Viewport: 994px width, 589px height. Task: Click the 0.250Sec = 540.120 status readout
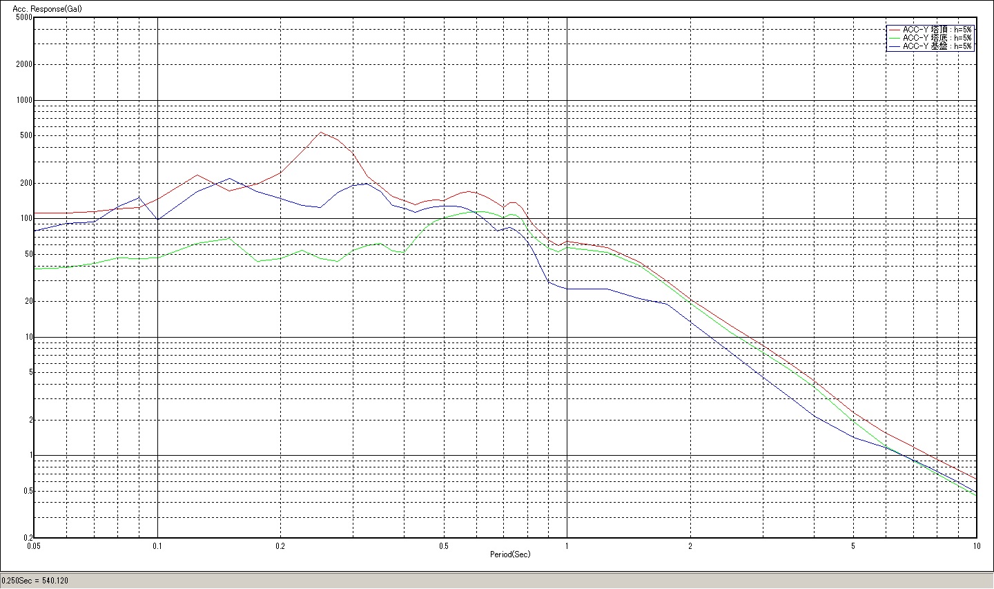point(35,581)
